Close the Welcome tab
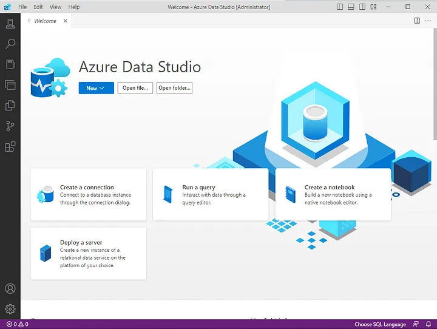Viewport: 437px width, 329px height. [65, 21]
